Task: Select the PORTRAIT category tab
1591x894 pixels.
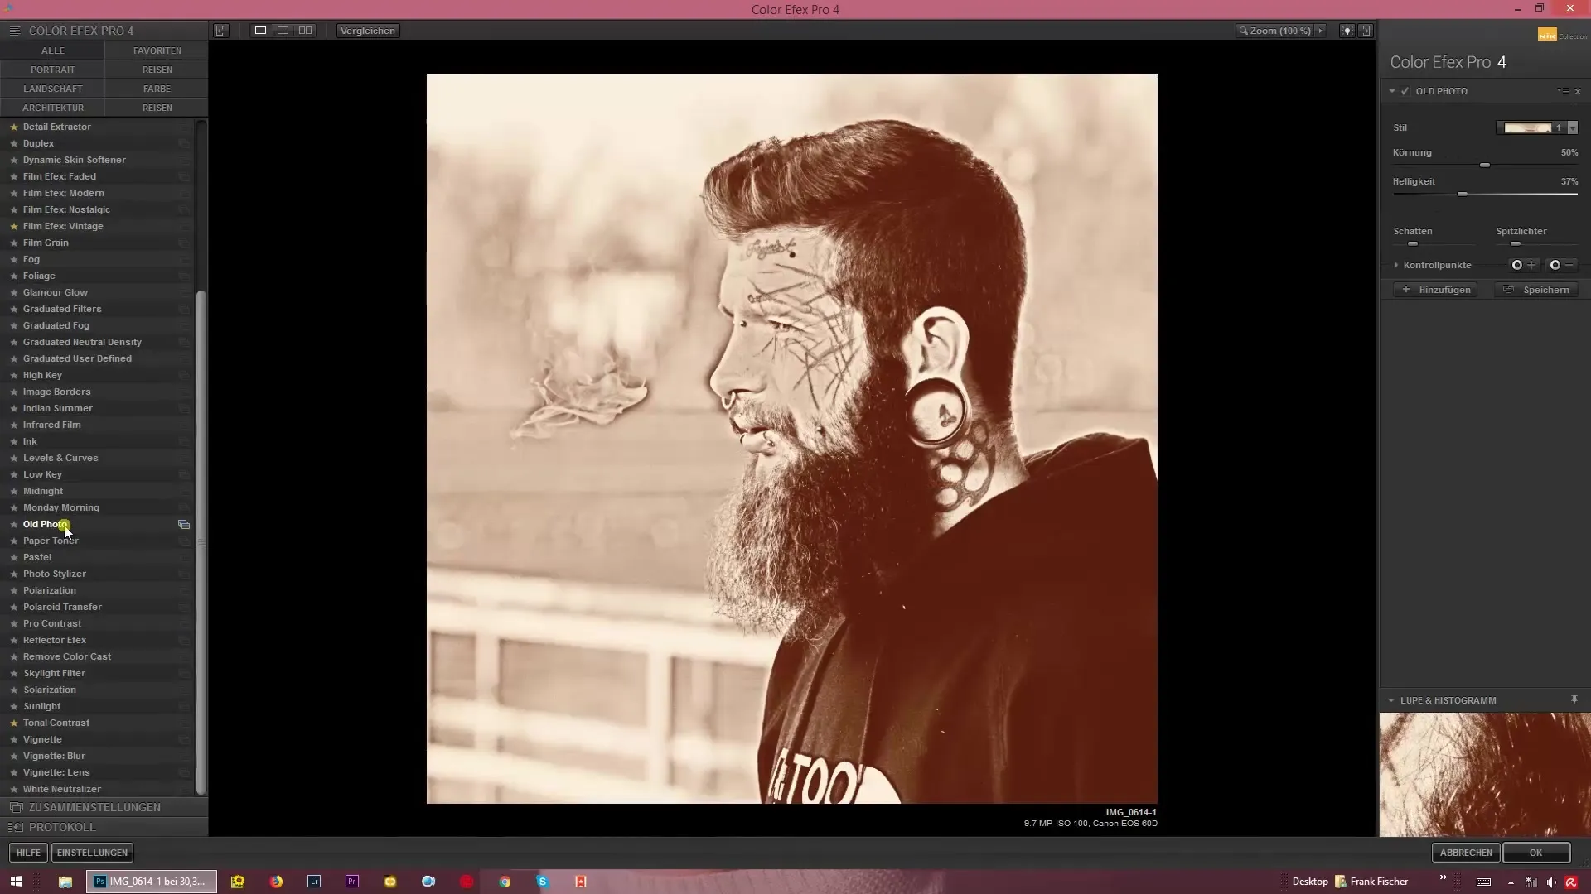Action: [x=52, y=70]
